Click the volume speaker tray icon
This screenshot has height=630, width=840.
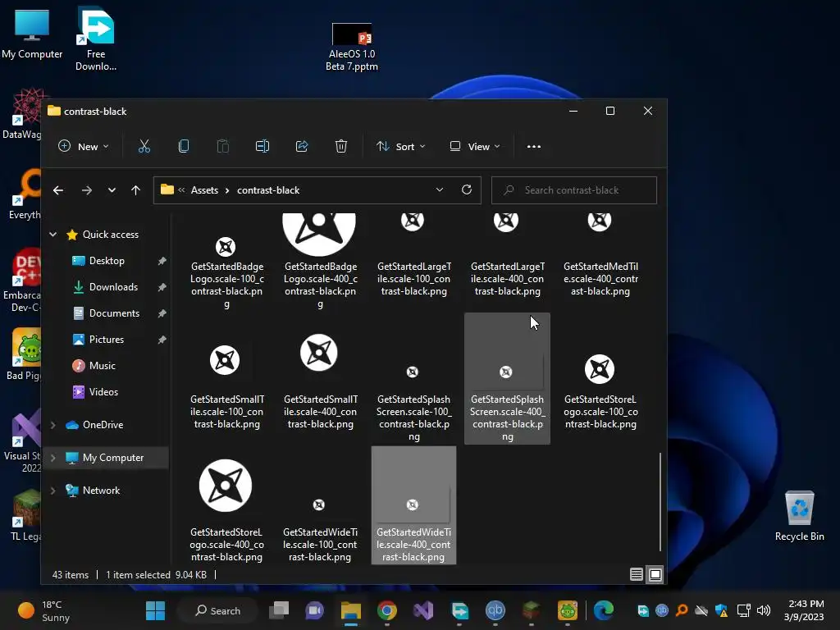[764, 610]
